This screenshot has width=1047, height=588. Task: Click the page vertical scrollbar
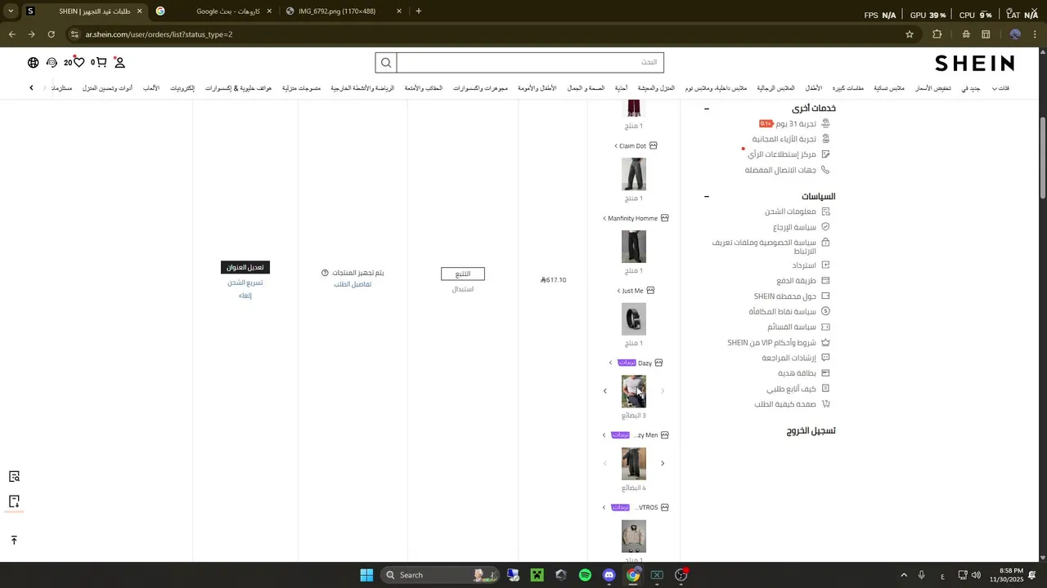1043,159
